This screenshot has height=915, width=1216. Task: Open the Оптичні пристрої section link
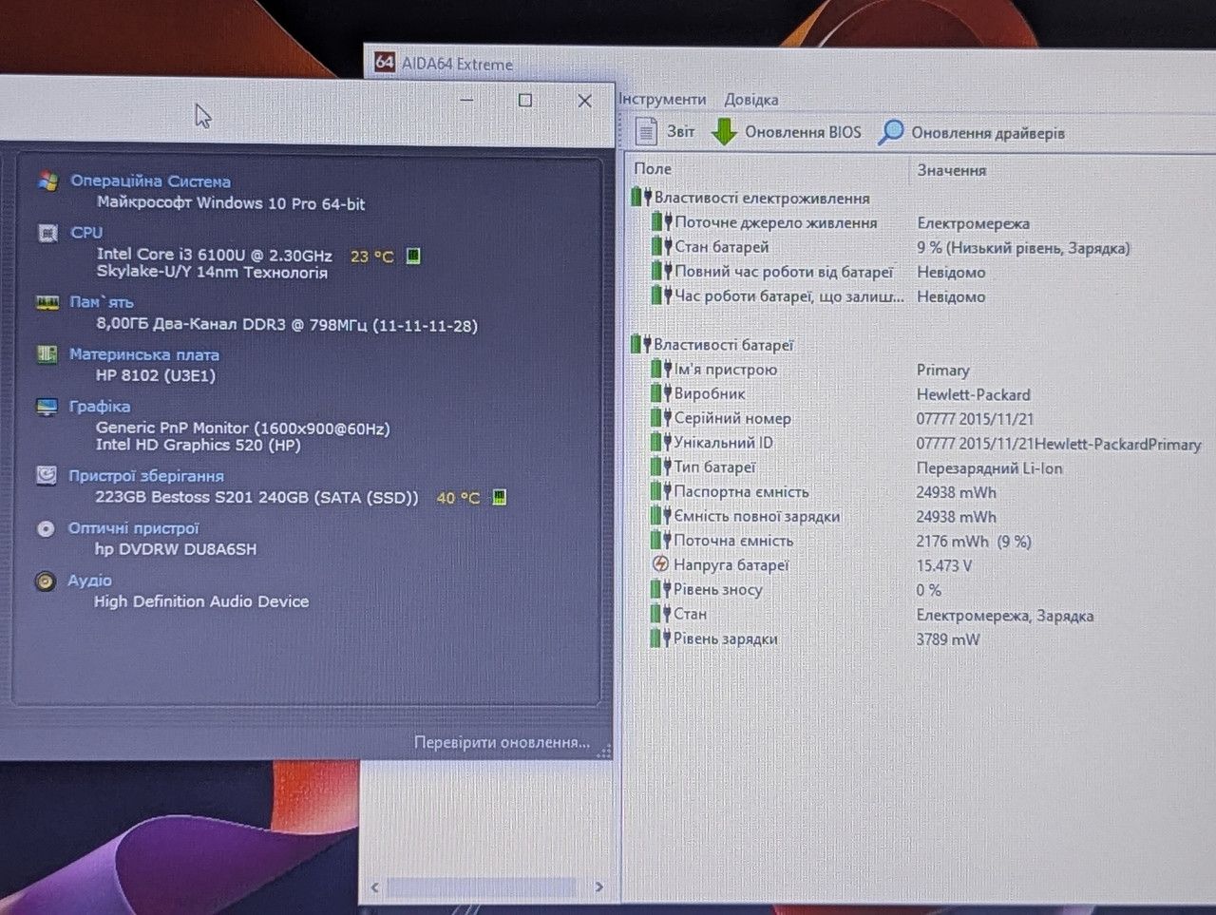point(133,528)
